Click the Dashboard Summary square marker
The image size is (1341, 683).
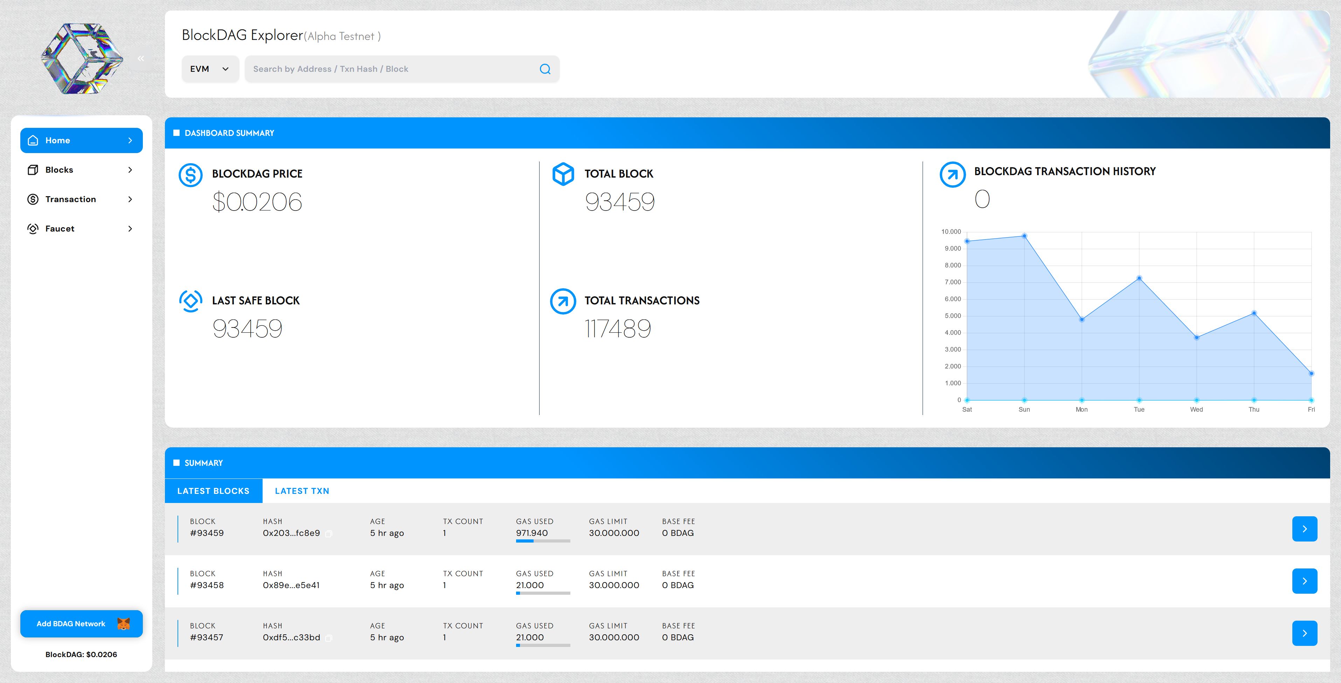(x=176, y=133)
